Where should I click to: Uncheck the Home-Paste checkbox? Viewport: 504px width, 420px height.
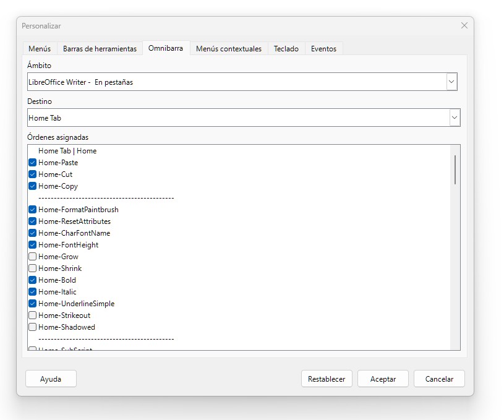tap(33, 163)
